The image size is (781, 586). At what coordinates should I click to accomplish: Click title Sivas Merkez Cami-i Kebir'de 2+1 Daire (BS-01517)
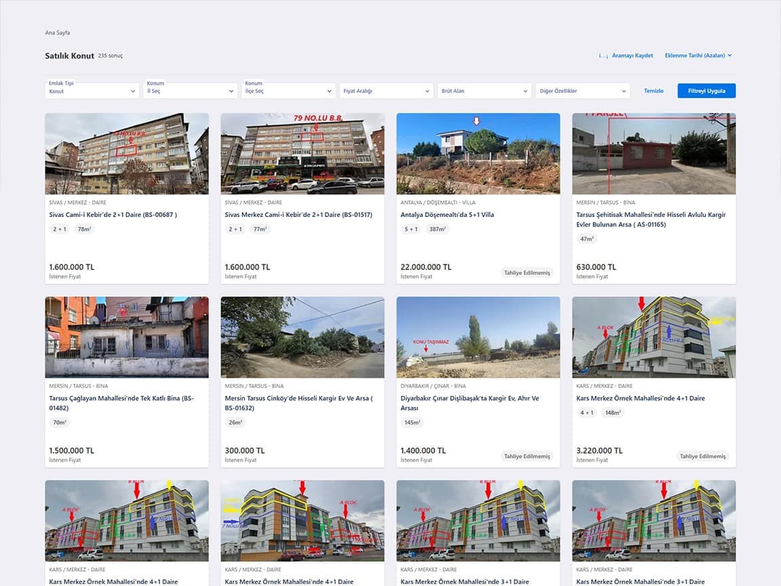click(x=298, y=215)
